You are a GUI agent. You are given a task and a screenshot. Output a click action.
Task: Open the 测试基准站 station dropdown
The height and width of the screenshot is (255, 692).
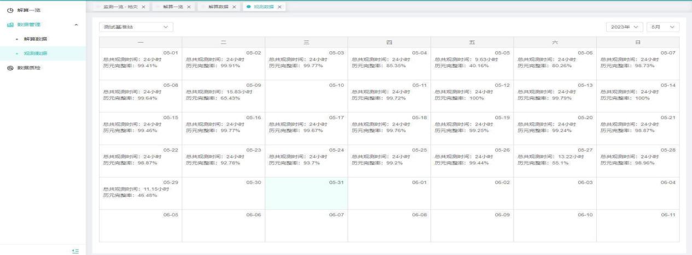(136, 27)
